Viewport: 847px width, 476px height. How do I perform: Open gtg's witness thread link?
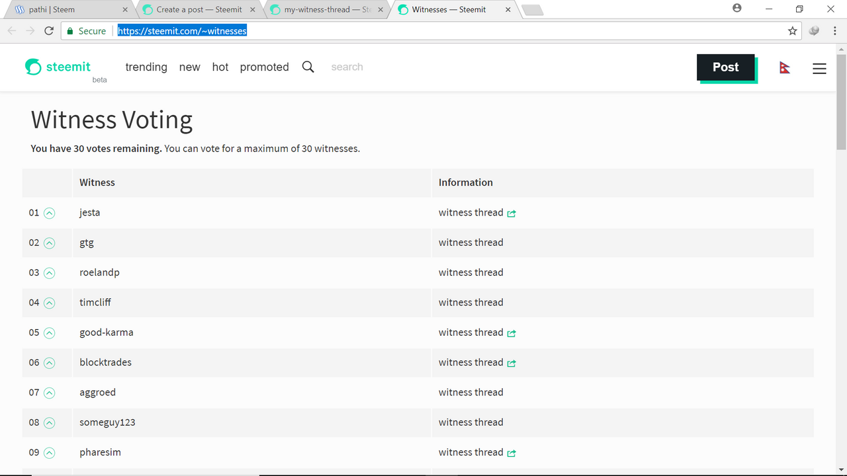[x=470, y=243]
